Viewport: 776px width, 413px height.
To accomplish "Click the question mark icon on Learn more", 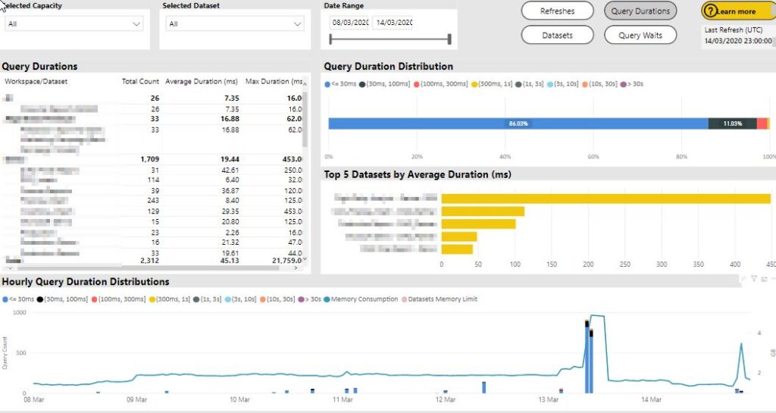I will (x=710, y=11).
